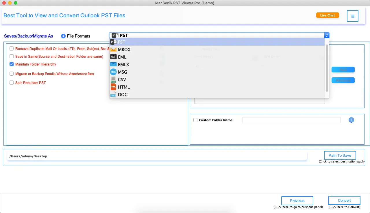Image resolution: width=370 pixels, height=213 pixels.
Task: Pick DOC in the format dropdown
Action: (x=217, y=94)
